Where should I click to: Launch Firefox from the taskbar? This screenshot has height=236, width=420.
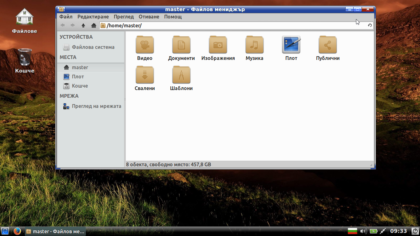tap(17, 231)
